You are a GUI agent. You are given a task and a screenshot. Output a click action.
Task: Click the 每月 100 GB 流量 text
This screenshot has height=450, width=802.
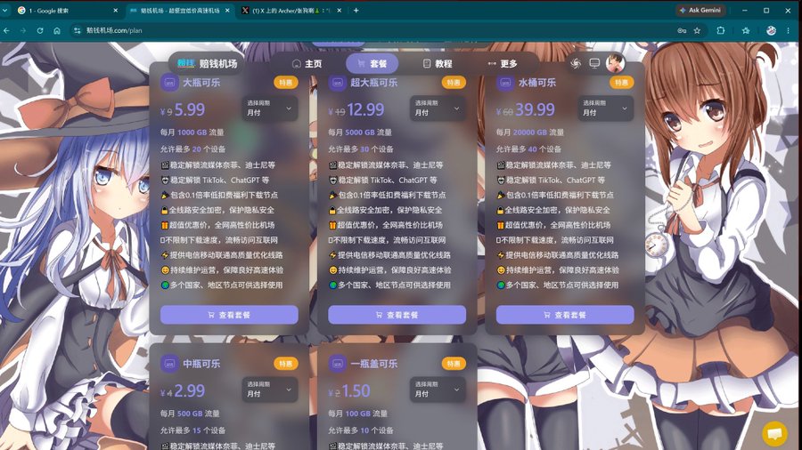click(x=357, y=414)
